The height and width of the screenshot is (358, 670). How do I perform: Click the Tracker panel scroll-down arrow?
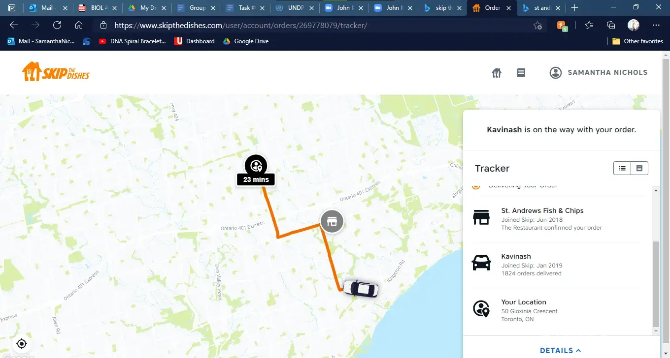tap(655, 332)
